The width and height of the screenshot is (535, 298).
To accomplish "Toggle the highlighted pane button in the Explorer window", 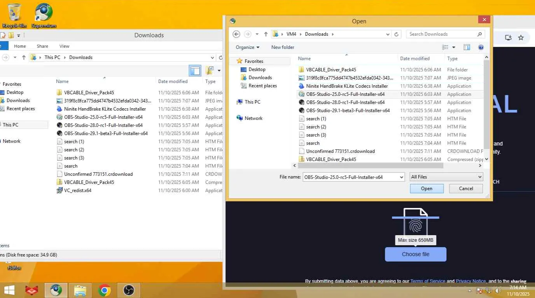I will tap(195, 71).
